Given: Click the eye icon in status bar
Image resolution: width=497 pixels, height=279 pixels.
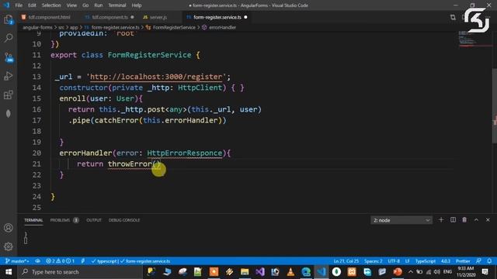Looking at the screenshot, I should tap(38, 261).
